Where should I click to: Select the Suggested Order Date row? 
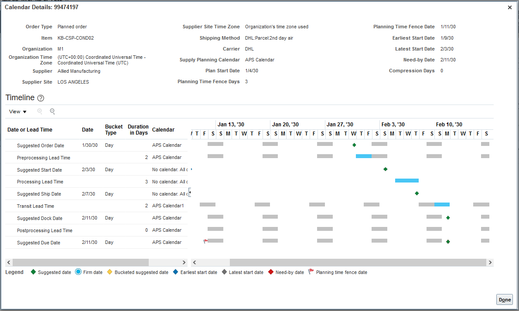pyautogui.click(x=96, y=145)
